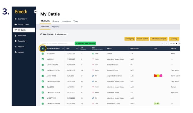193x113 pixels.
Task: Click the cattle search input field
Action: 57,43
